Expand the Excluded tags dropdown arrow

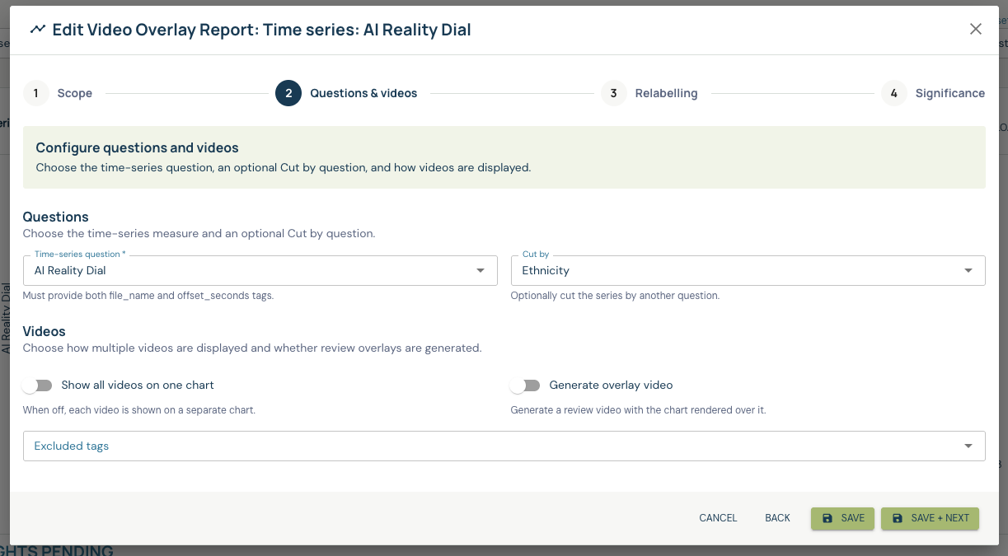click(x=968, y=446)
